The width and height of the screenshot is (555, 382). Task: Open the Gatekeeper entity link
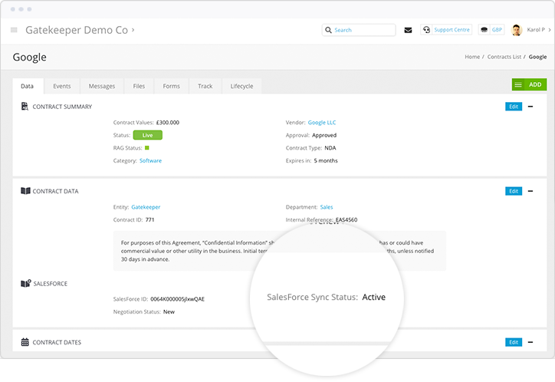tap(146, 207)
